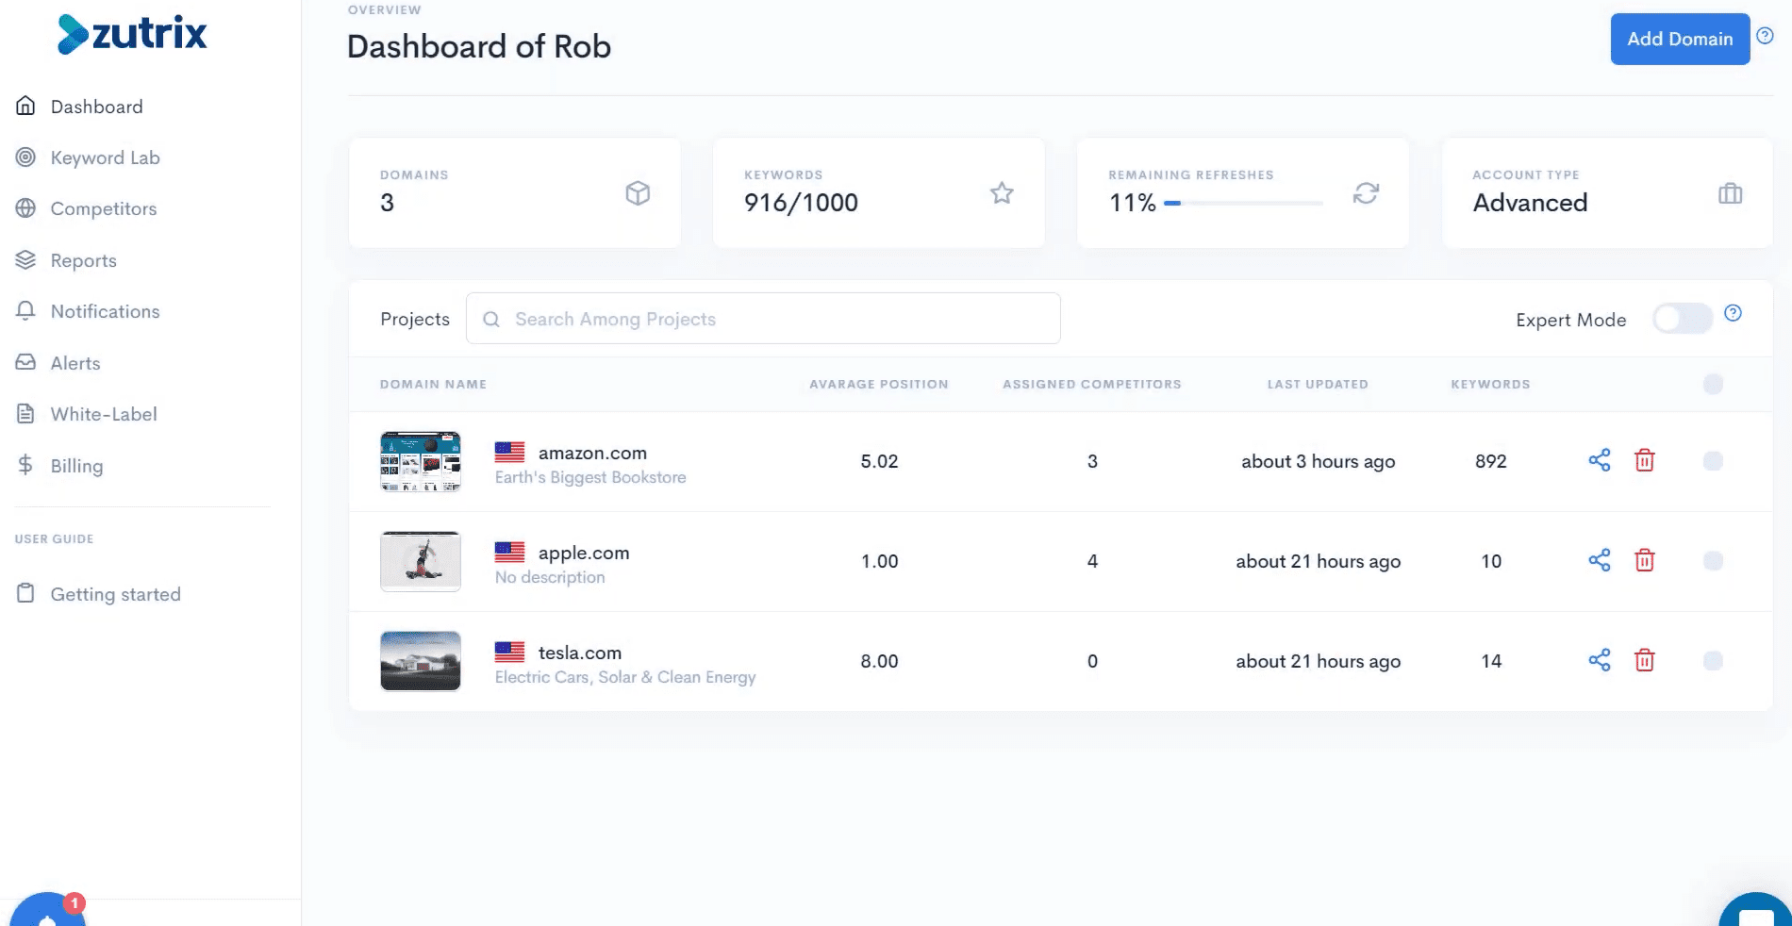
Task: Open the tesla.com site thumbnail
Action: (421, 661)
